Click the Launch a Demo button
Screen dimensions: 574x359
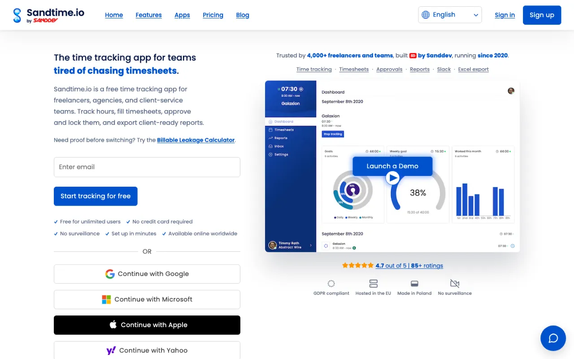[x=392, y=166]
